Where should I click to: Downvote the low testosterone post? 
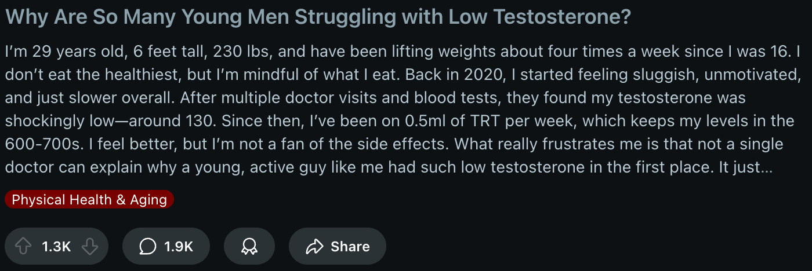coord(90,247)
